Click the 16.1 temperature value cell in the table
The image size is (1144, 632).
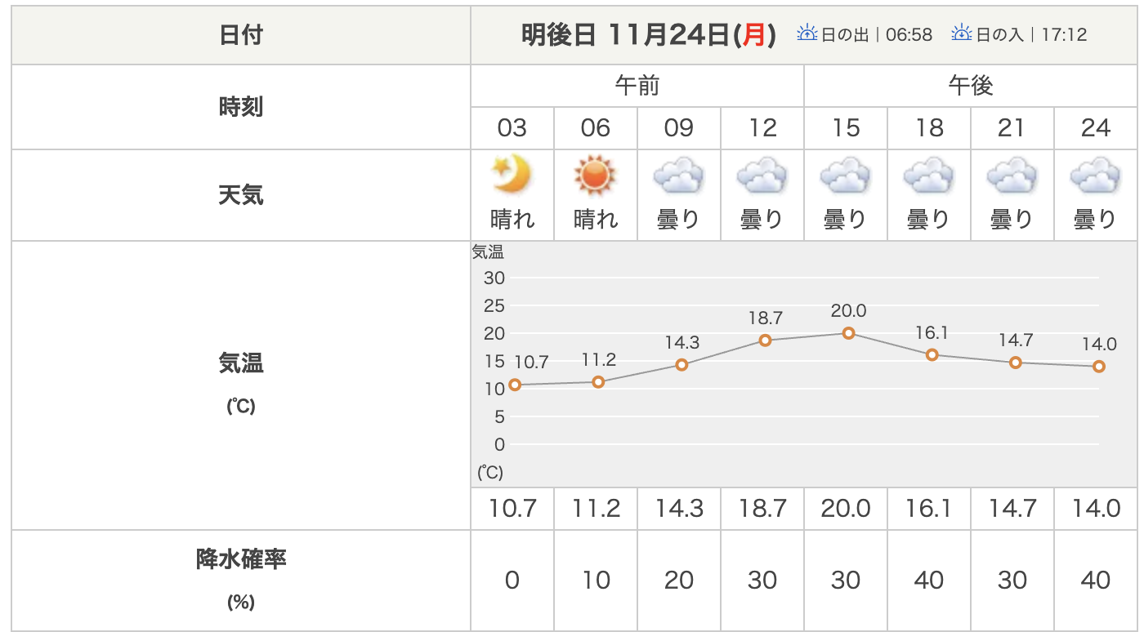[x=929, y=509]
